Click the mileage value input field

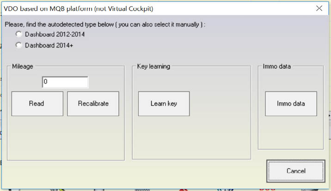(65, 82)
